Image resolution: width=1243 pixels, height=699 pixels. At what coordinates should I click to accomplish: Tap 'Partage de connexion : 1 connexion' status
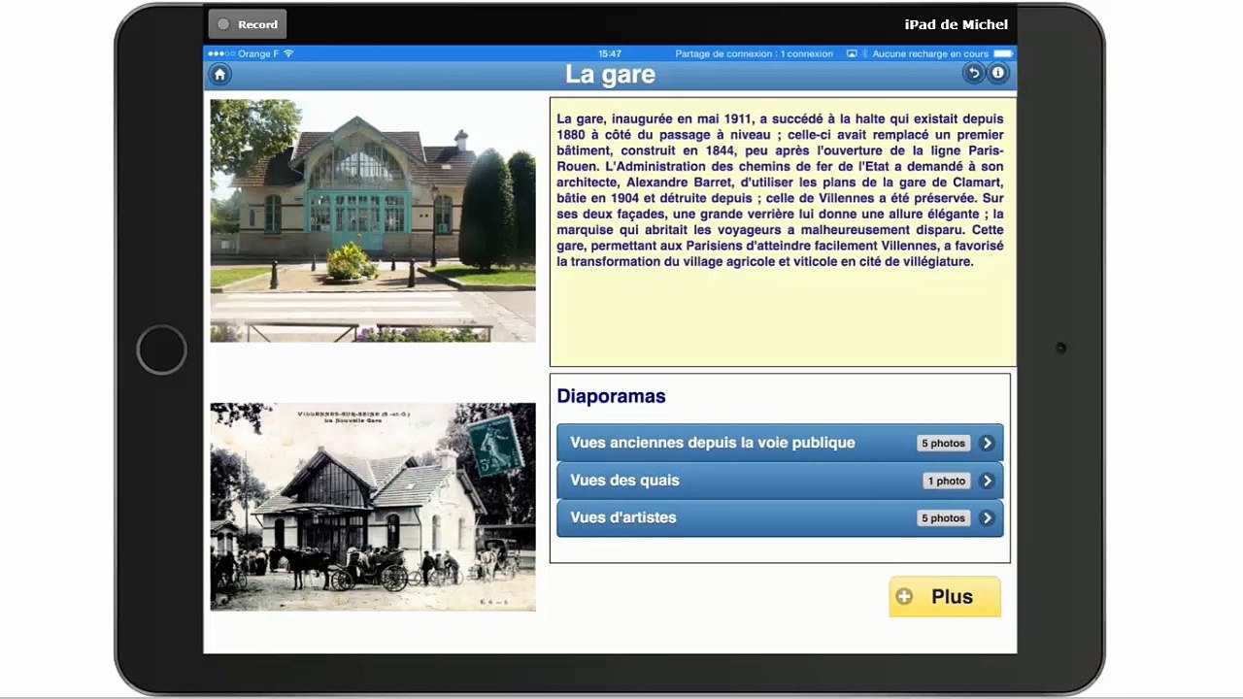click(755, 53)
